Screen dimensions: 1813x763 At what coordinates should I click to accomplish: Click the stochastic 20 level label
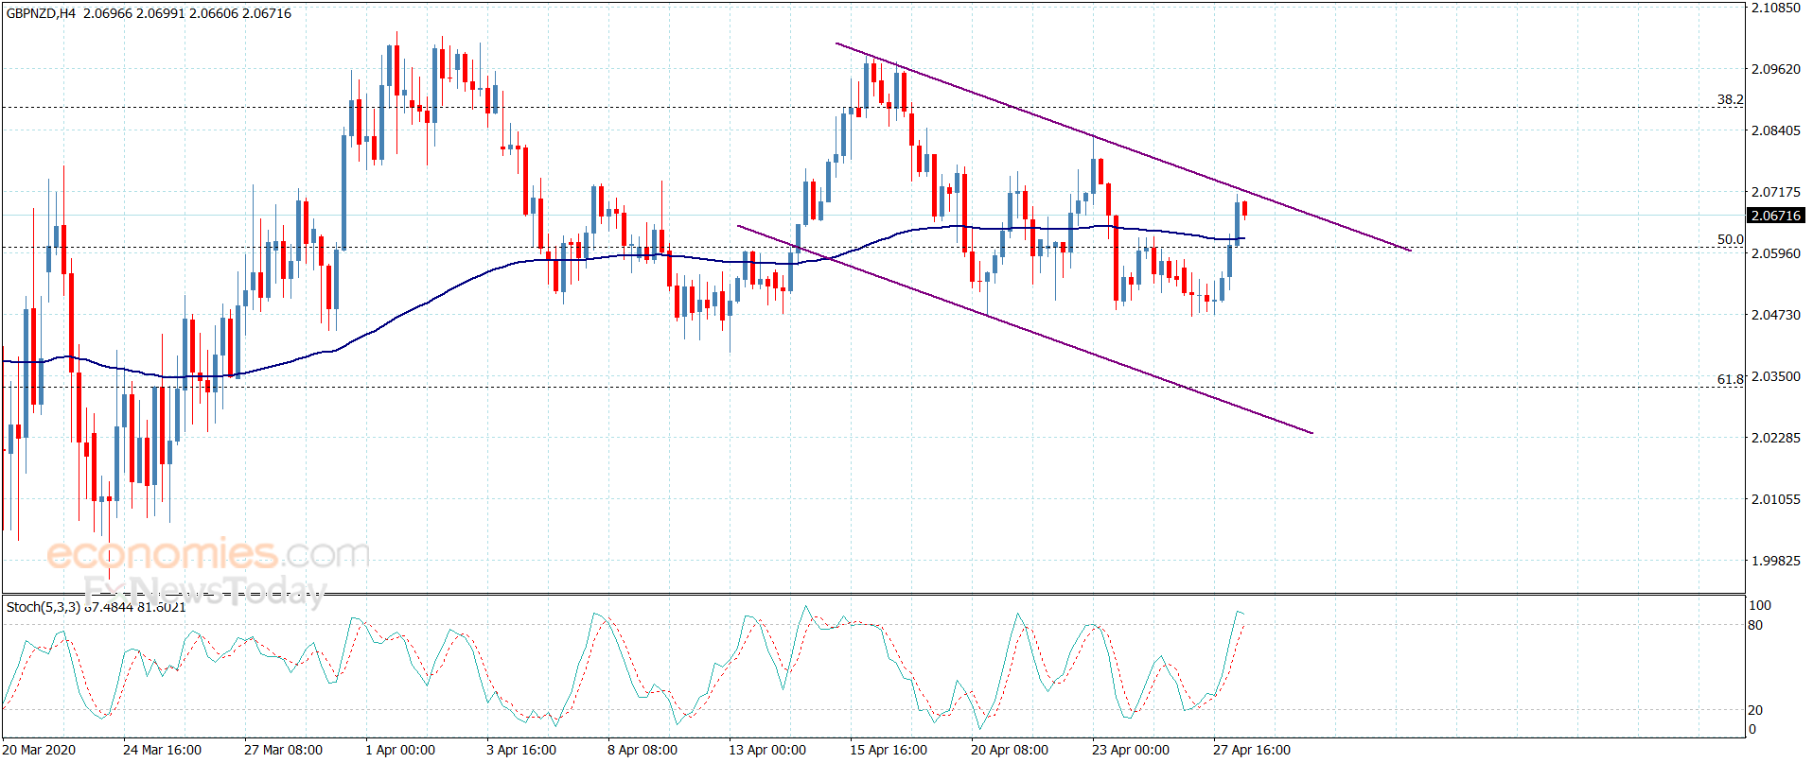coord(1755,710)
